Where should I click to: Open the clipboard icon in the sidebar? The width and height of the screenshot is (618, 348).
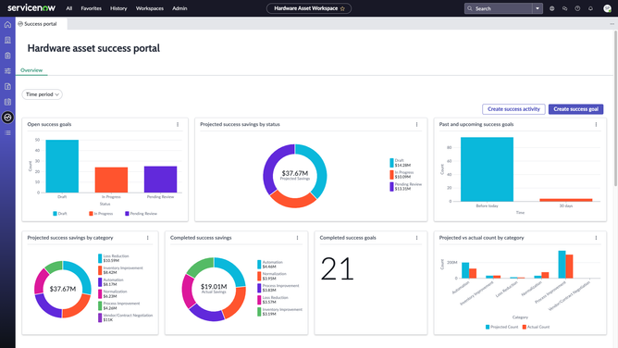(x=7, y=56)
